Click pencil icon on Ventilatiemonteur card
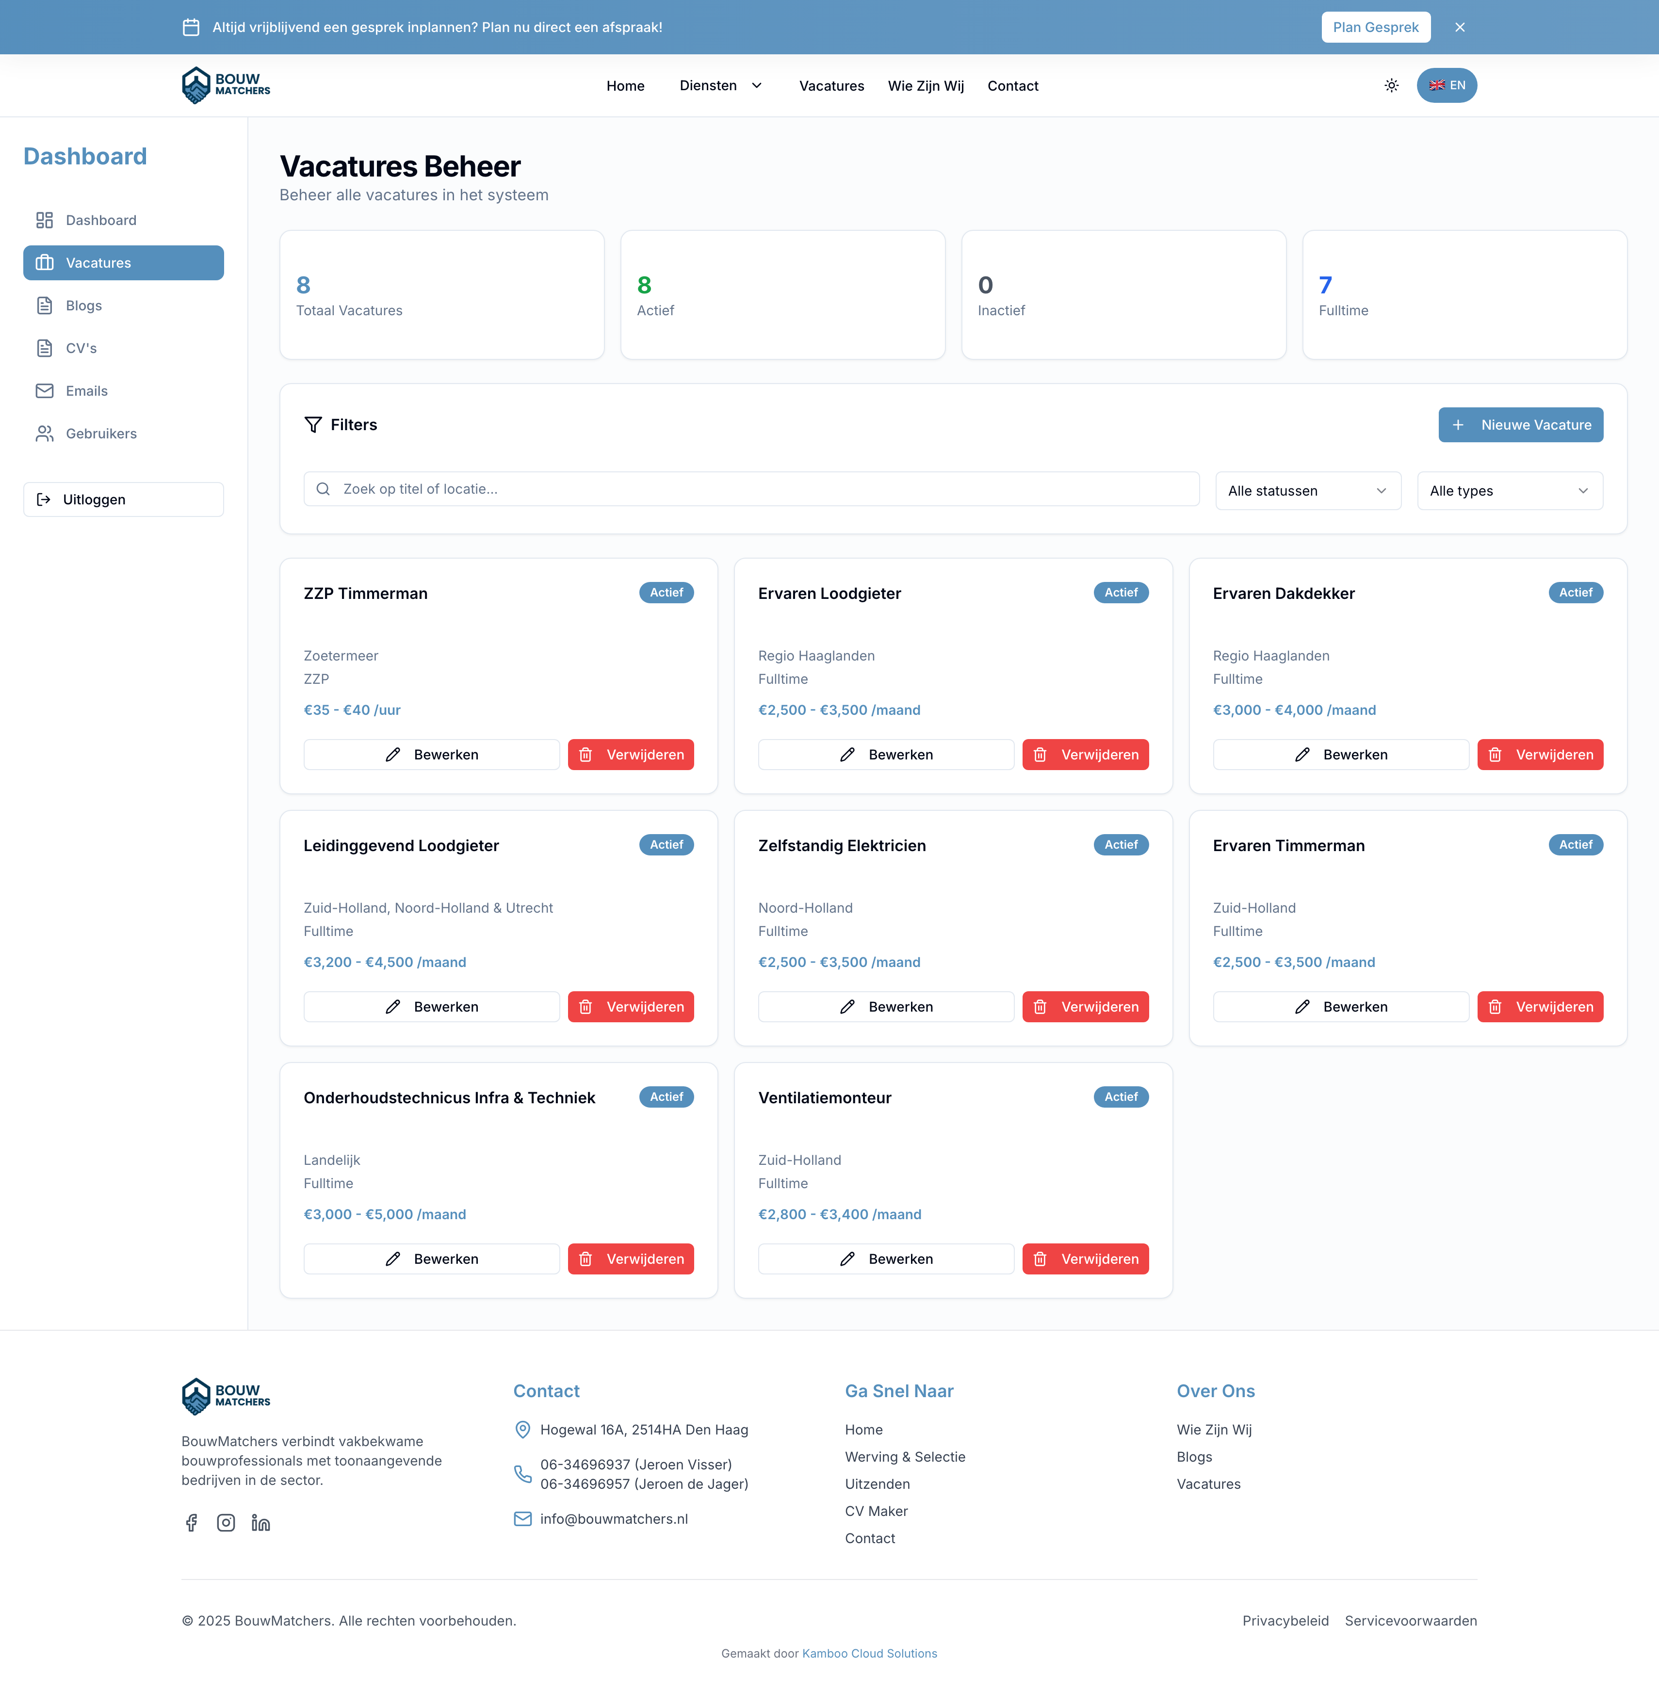This screenshot has width=1659, height=1708. click(x=847, y=1259)
